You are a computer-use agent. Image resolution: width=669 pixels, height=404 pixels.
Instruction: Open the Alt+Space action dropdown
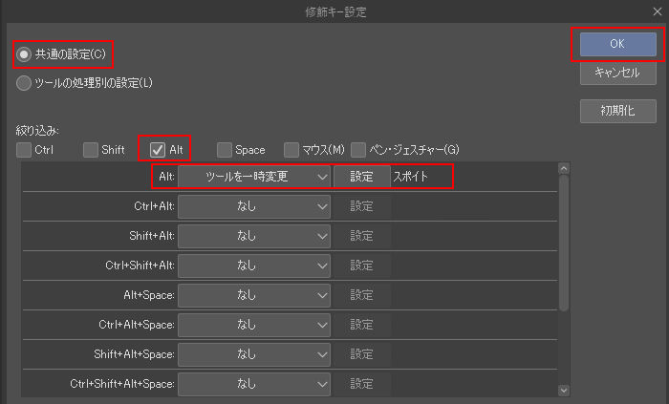(x=254, y=295)
